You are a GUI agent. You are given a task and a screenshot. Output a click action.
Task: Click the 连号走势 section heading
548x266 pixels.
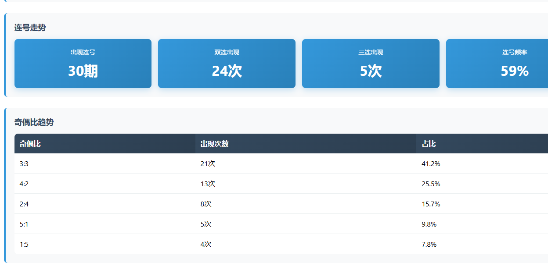point(30,28)
